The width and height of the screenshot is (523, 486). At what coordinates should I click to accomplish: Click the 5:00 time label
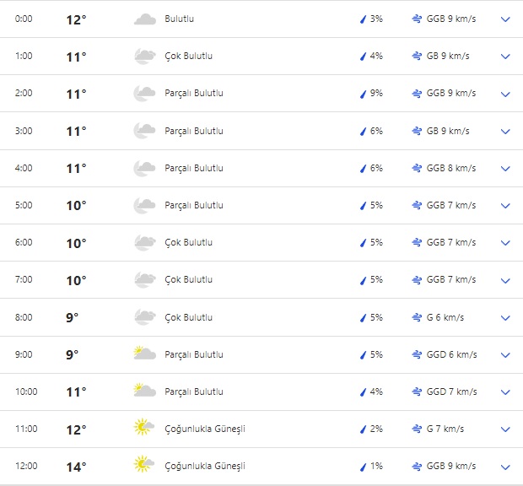[24, 205]
